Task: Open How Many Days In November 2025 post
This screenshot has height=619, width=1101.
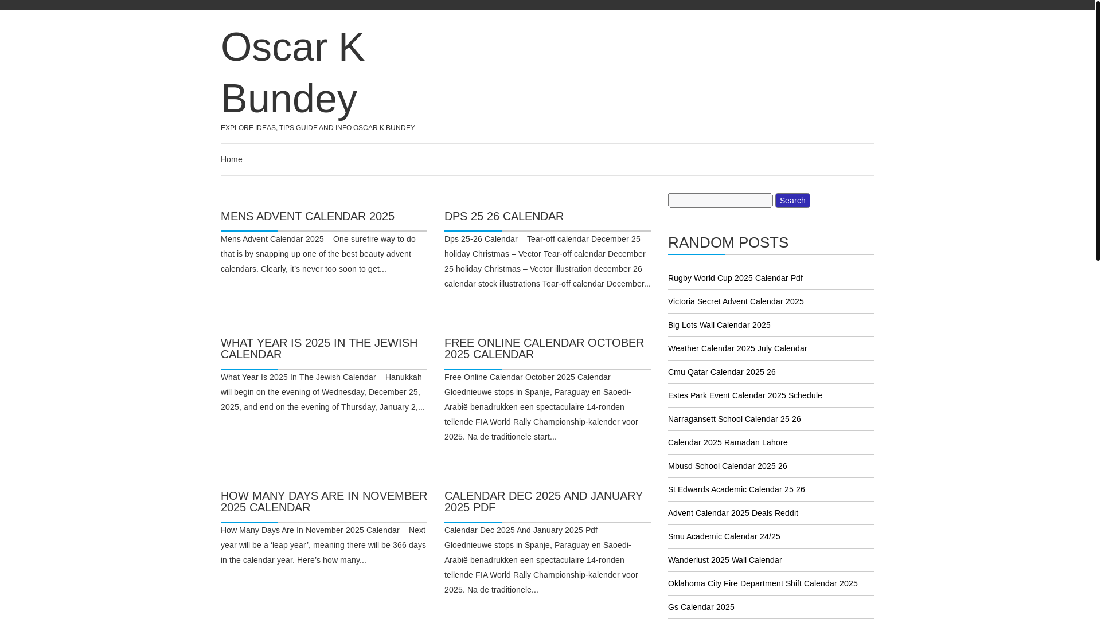Action: tap(324, 502)
